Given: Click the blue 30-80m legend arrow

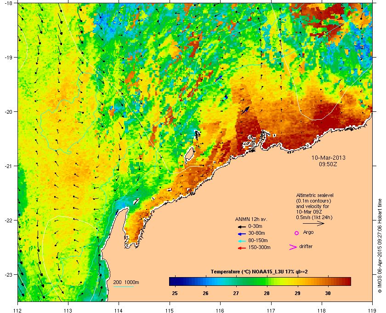Looking at the screenshot, I should click(x=242, y=233).
